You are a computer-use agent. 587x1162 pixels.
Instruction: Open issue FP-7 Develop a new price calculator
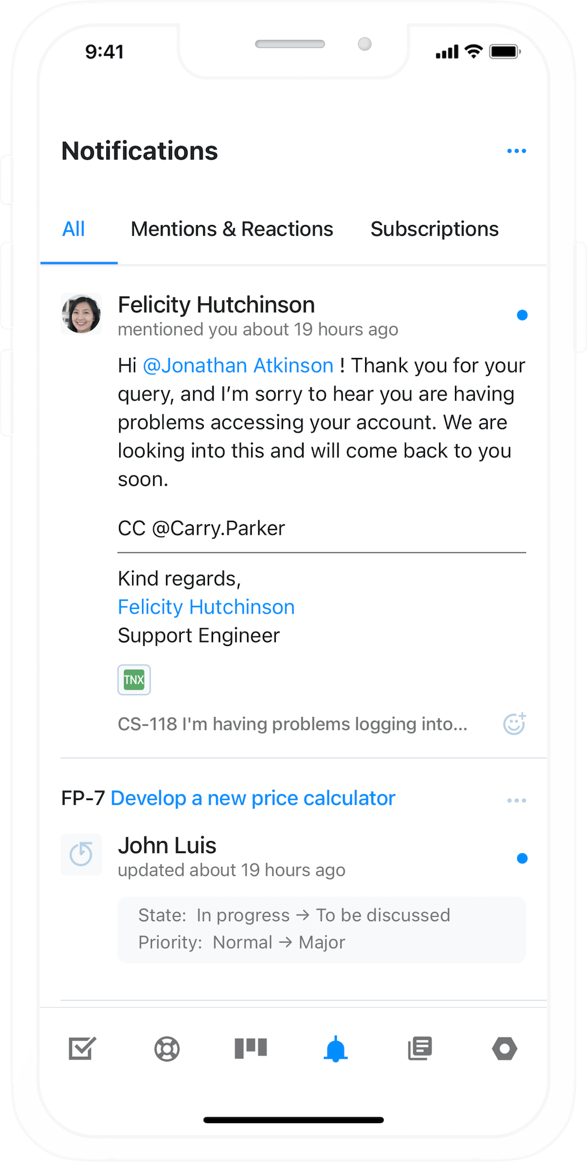coord(253,798)
